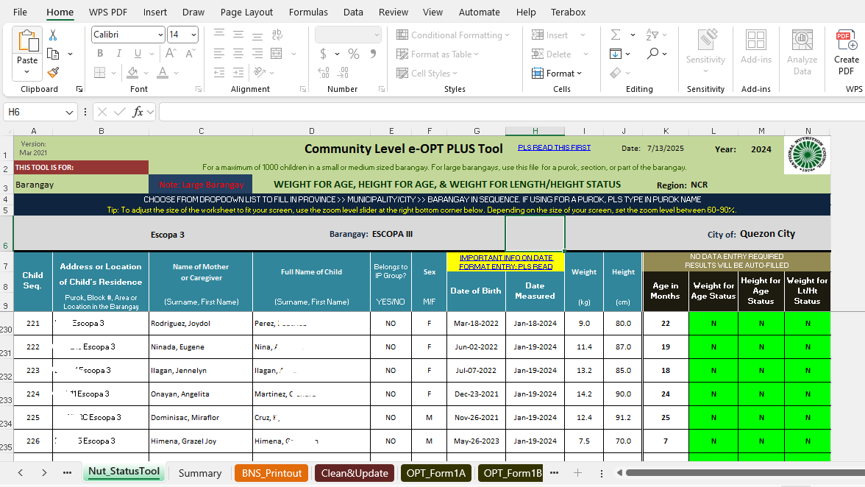Align text to the left
Screen dimensions: 865x487
pyautogui.click(x=219, y=54)
